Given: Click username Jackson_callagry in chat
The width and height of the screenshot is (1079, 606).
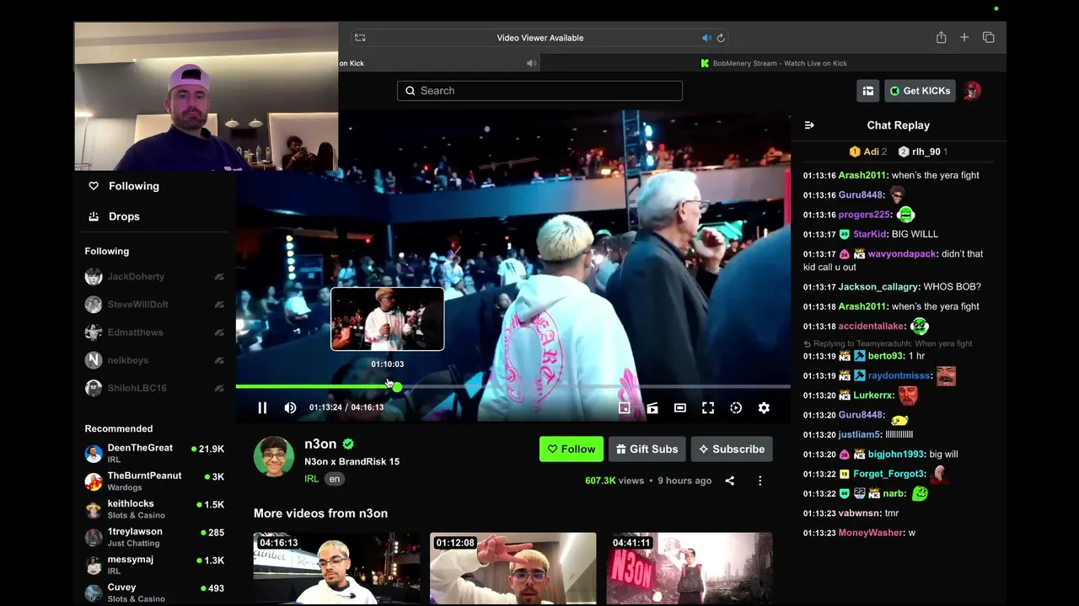Looking at the screenshot, I should [879, 287].
